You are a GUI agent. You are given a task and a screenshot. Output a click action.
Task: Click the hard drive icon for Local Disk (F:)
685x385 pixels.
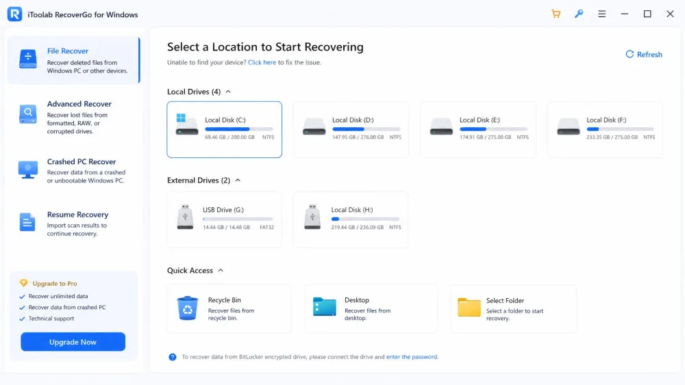click(569, 127)
